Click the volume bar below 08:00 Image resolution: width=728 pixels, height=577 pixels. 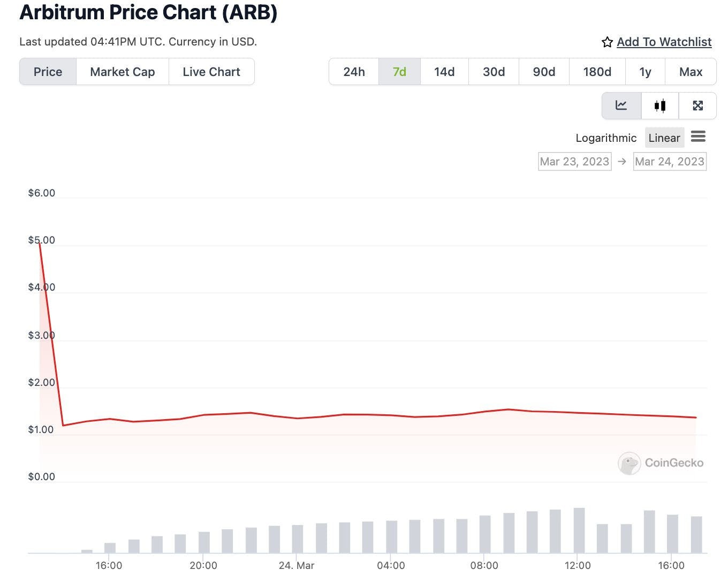click(x=484, y=533)
